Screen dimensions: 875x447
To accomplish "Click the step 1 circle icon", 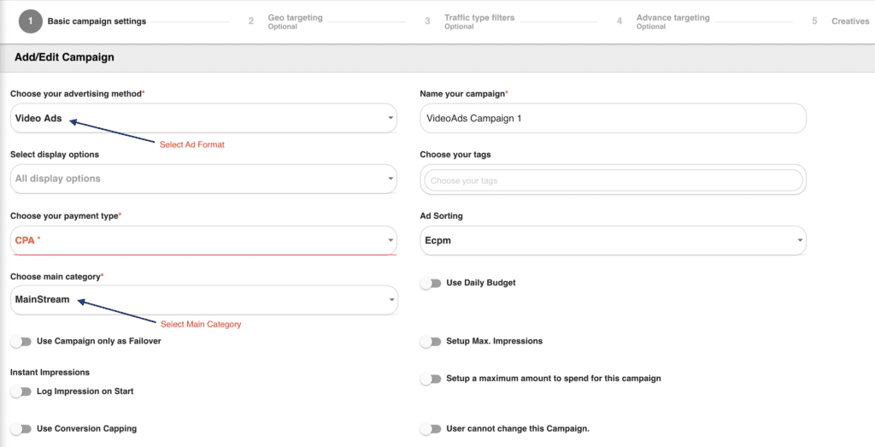I will 31,21.
